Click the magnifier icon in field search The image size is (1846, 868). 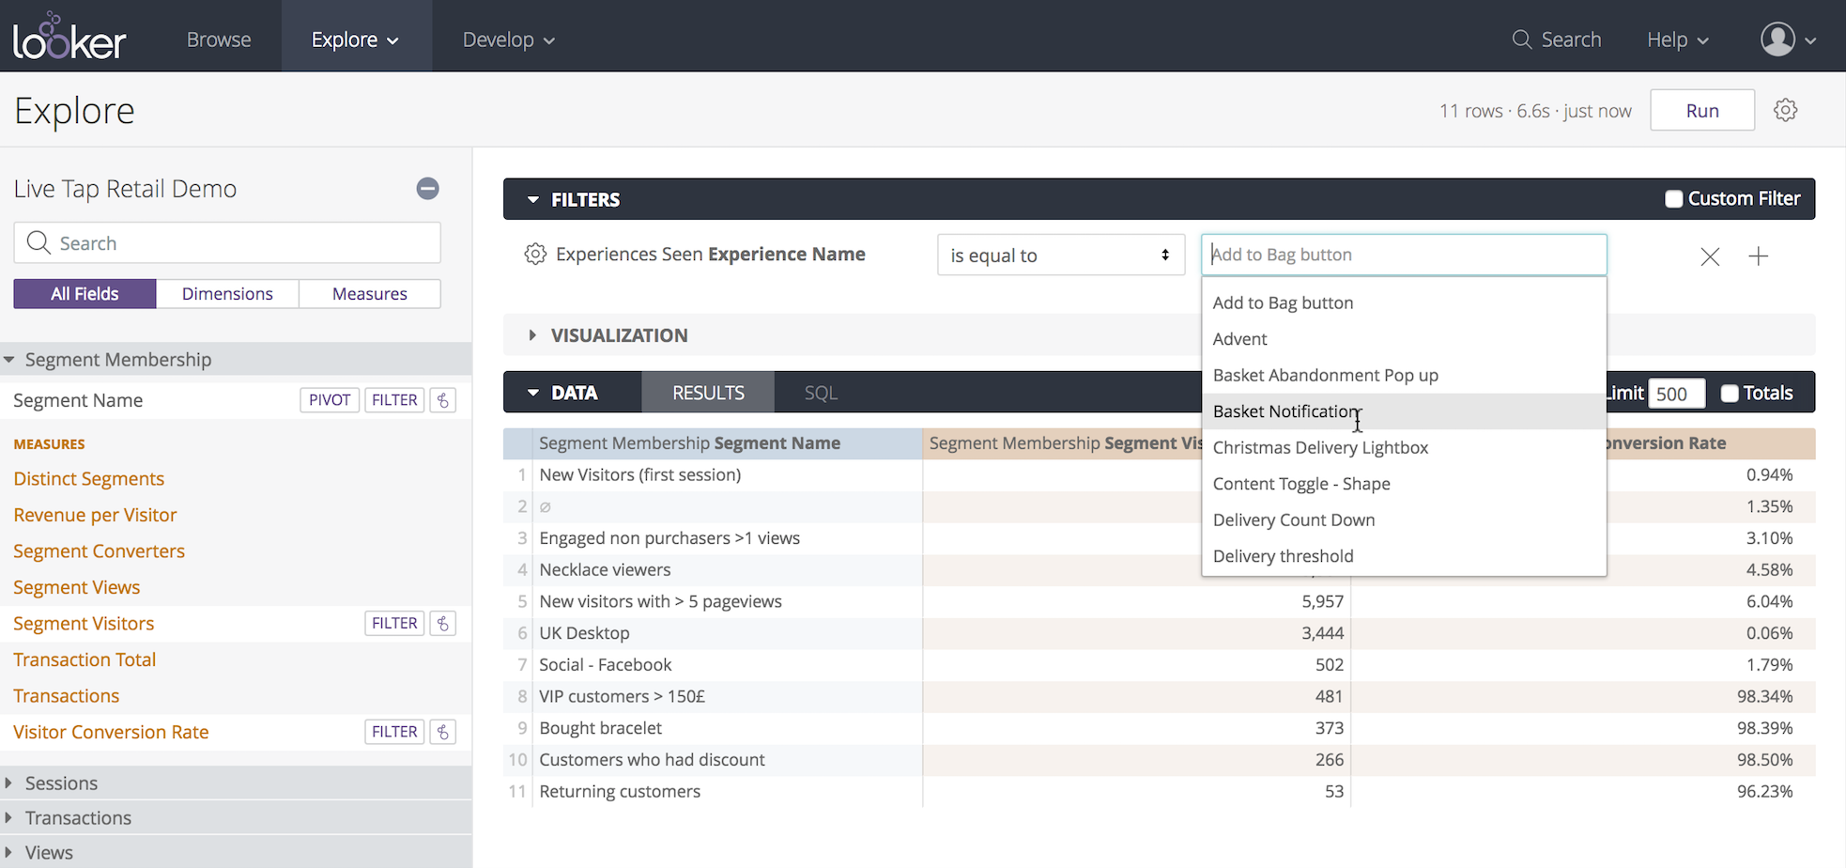point(38,242)
